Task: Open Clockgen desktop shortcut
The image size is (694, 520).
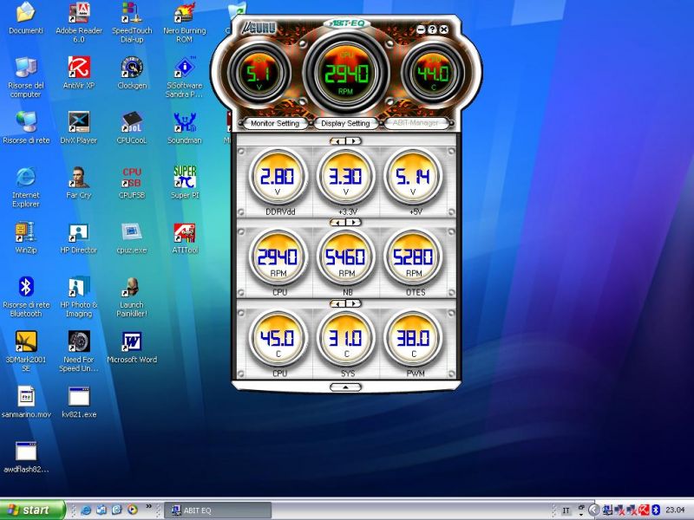Action: [132, 73]
